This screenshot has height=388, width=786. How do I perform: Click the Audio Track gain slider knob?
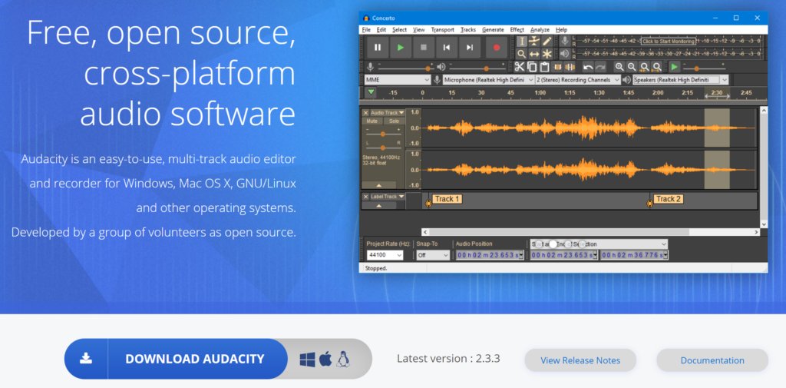click(x=383, y=134)
